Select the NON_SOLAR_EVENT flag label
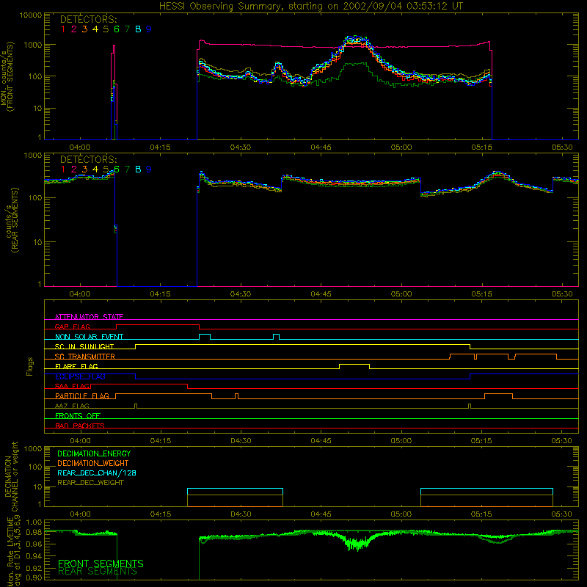The image size is (587, 587). point(89,337)
